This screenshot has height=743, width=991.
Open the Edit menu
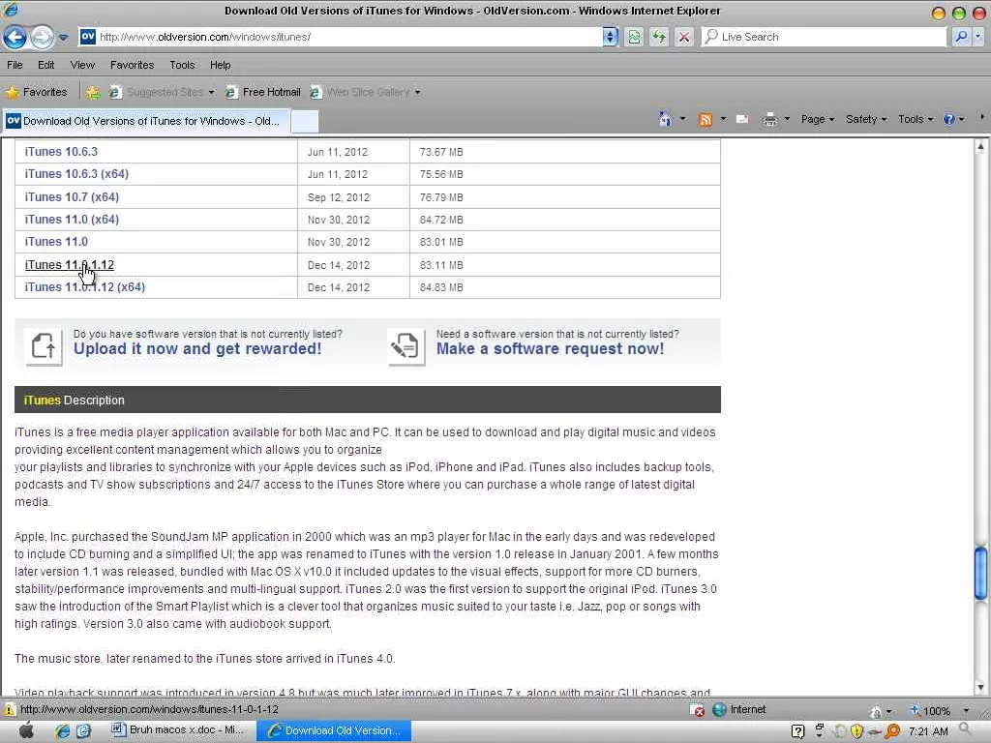coord(45,65)
